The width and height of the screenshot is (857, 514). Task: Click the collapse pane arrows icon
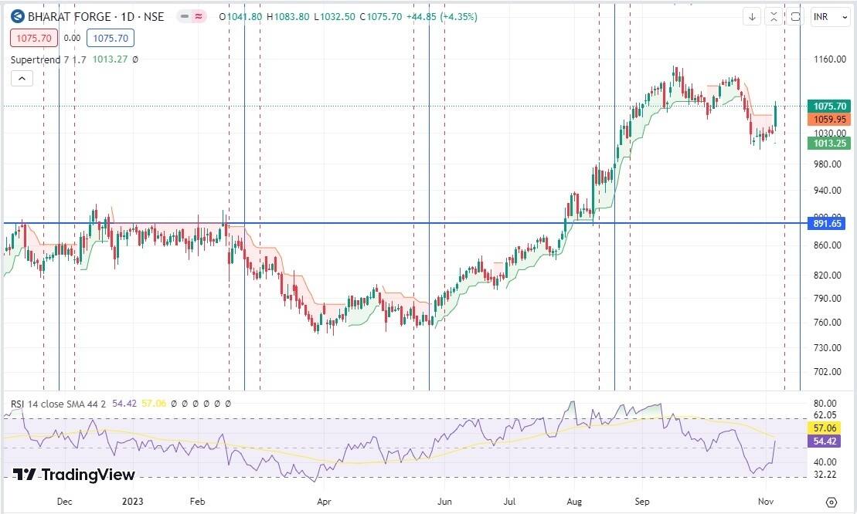click(774, 17)
